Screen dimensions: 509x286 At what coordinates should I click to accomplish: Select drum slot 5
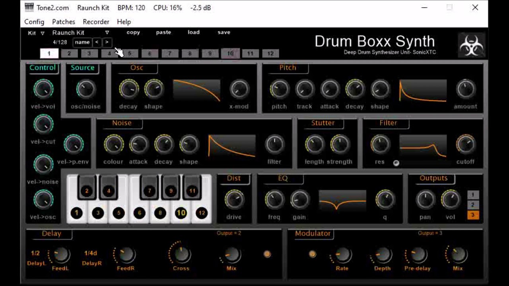[x=130, y=53]
